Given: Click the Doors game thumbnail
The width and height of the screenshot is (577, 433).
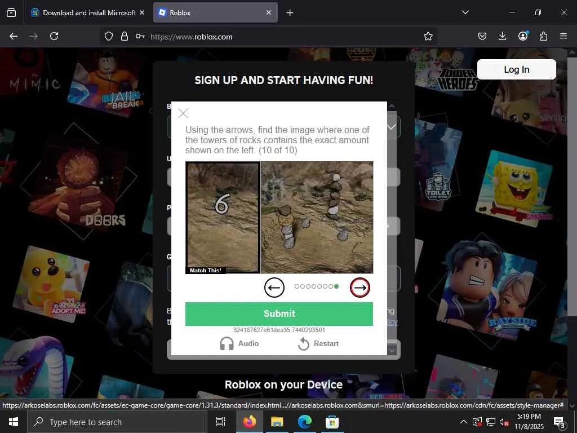Looking at the screenshot, I should (x=79, y=181).
